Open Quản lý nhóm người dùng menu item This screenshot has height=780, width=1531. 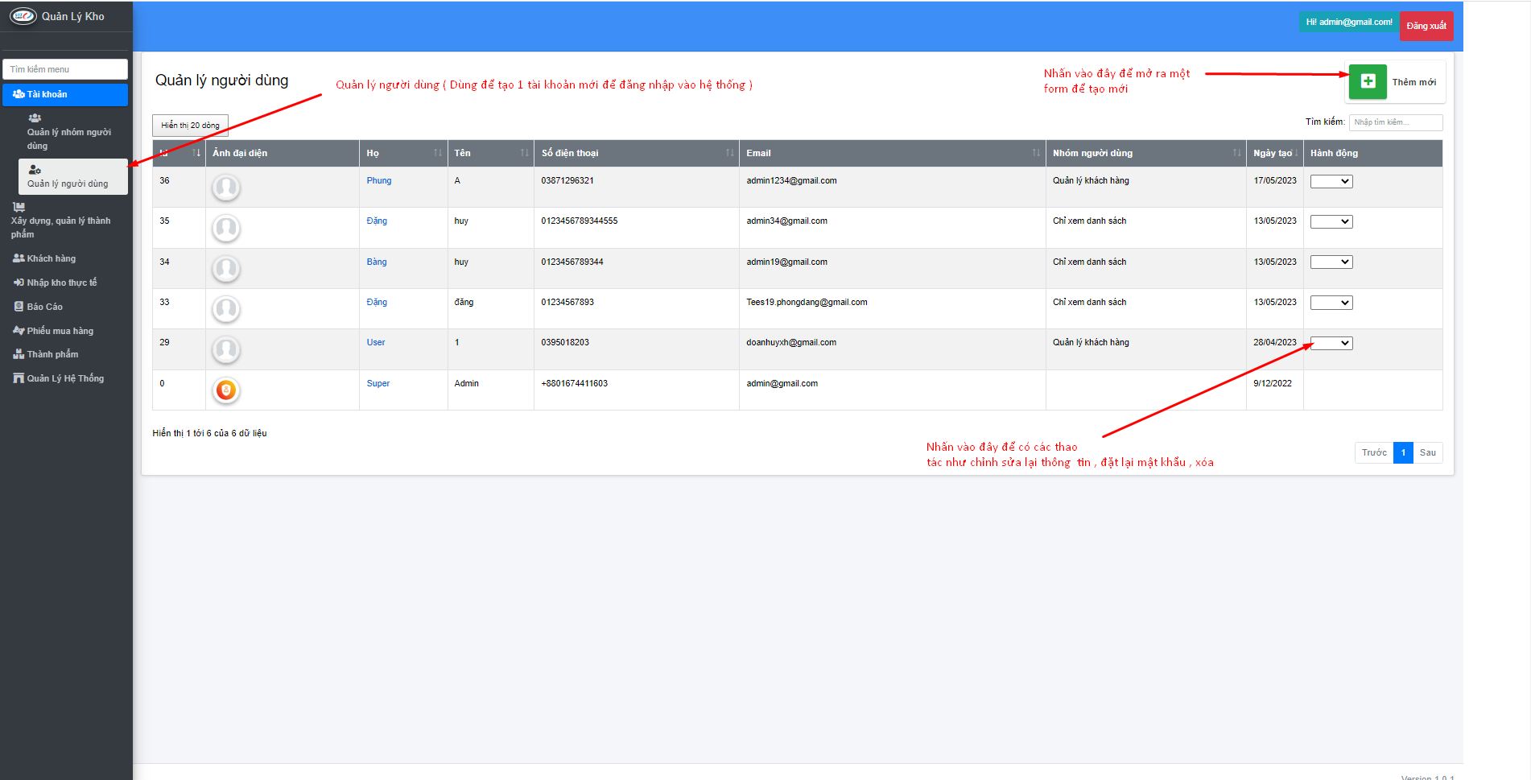72,132
